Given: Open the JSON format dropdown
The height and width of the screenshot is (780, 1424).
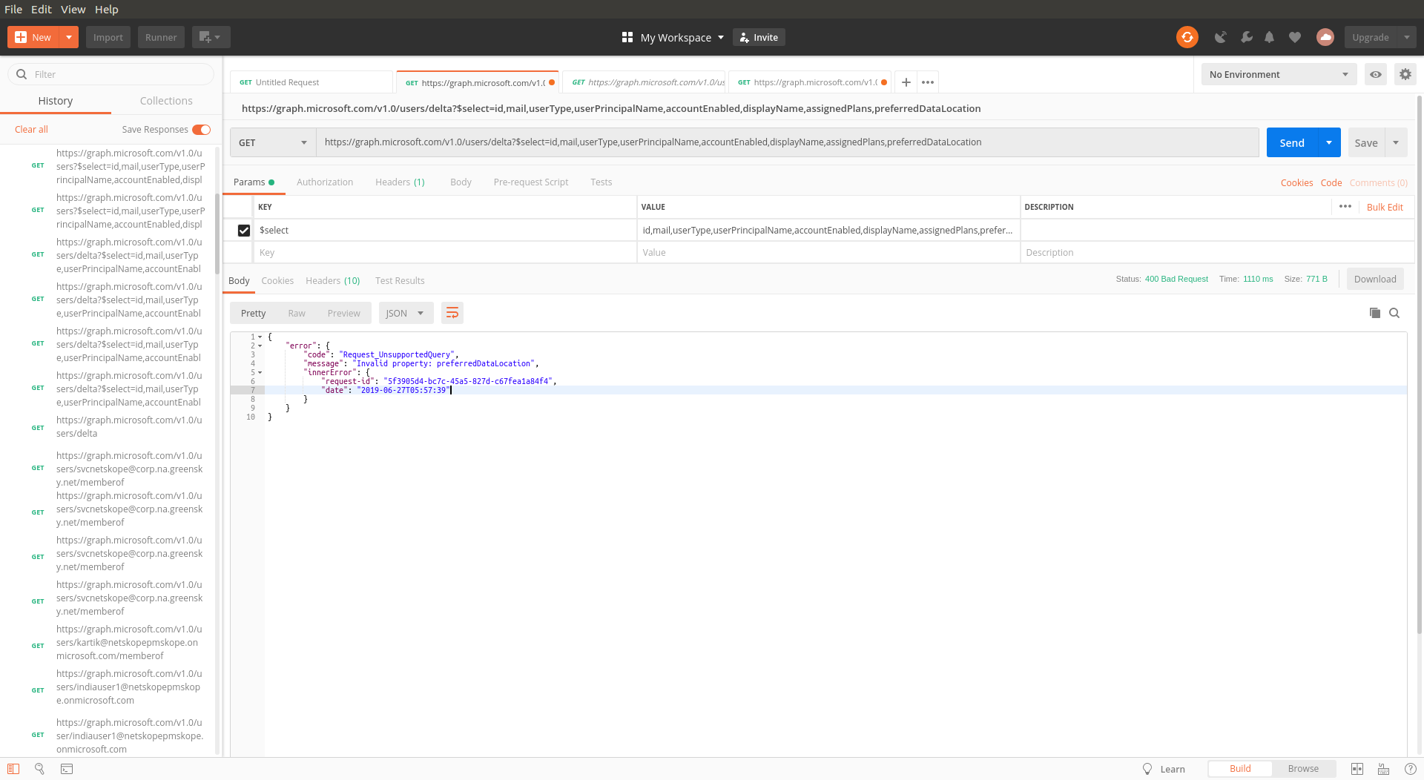Looking at the screenshot, I should click(406, 313).
